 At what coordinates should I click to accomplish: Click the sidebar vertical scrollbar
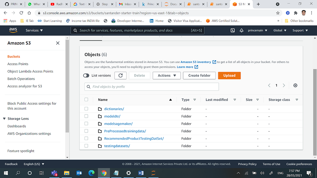pos(67,86)
